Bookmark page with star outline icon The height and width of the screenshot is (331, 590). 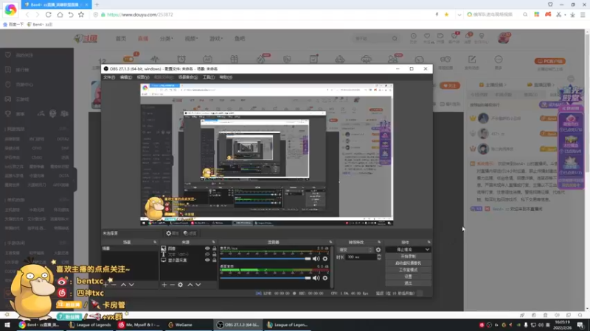click(x=81, y=15)
